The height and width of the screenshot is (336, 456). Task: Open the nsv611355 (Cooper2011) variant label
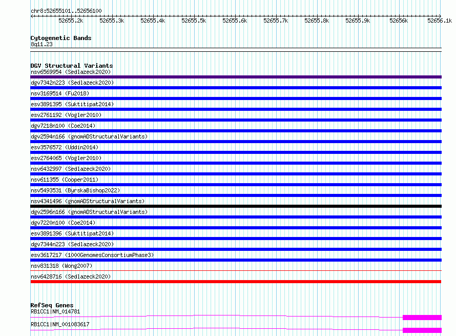point(65,180)
